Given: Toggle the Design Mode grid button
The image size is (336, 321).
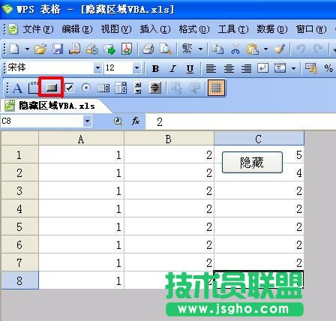Looking at the screenshot, I should click(x=216, y=88).
